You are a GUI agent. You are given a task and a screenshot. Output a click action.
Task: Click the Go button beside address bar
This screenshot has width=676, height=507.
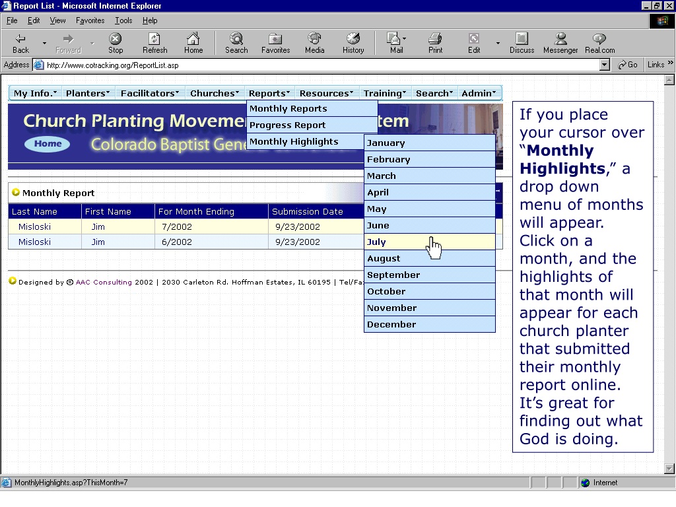[628, 65]
